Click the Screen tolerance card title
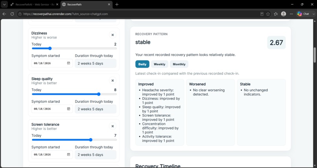Screen dimensions: 317x168 click(45, 125)
